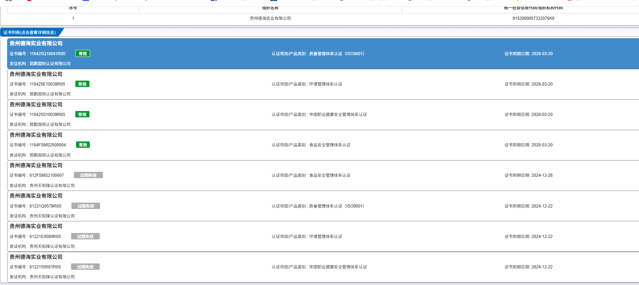Click issuer 昆鹏国际认证有限公司 under certificate 116425E10039R0S
The height and width of the screenshot is (285, 639).
[50, 94]
